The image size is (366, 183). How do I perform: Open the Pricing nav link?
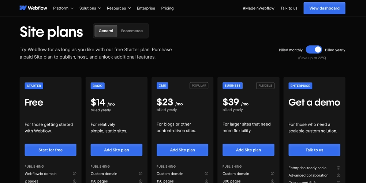point(167,8)
